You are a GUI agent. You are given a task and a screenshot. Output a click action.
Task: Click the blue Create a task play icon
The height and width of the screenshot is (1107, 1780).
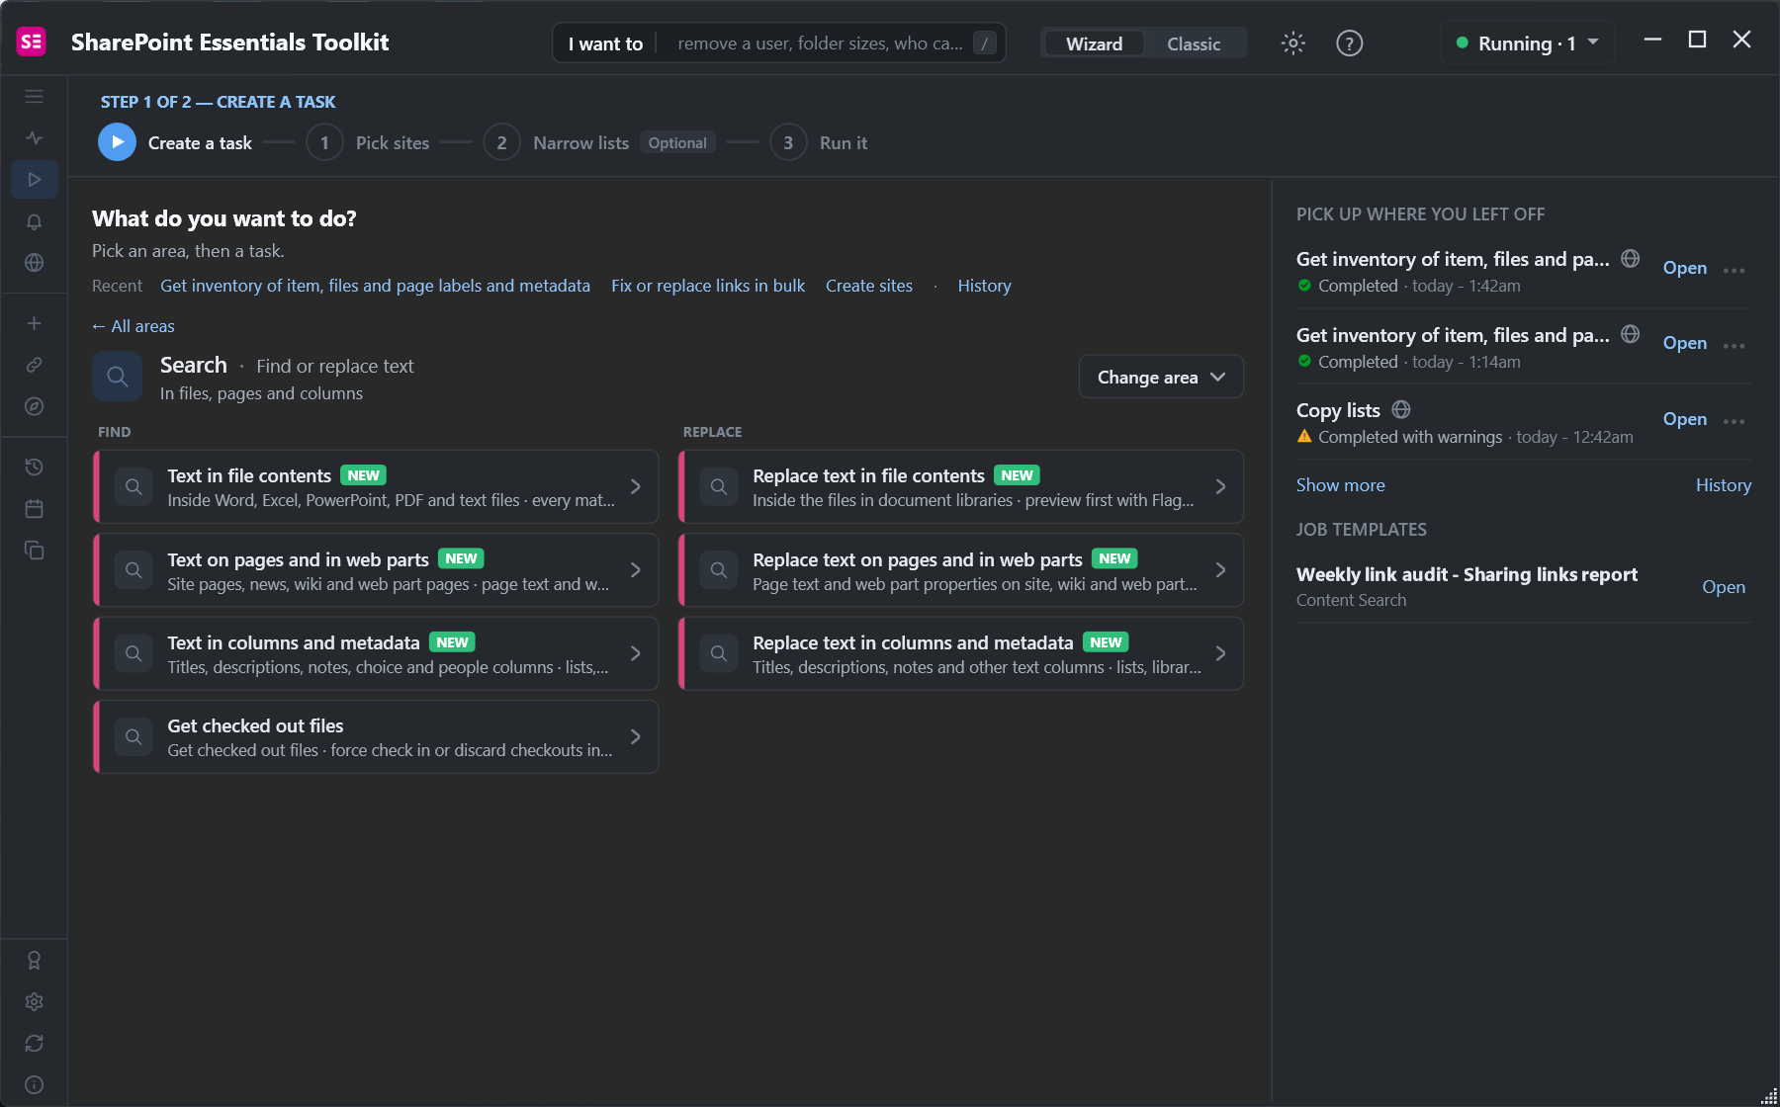click(117, 142)
